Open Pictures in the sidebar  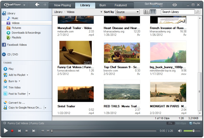pyautogui.click(x=14, y=28)
